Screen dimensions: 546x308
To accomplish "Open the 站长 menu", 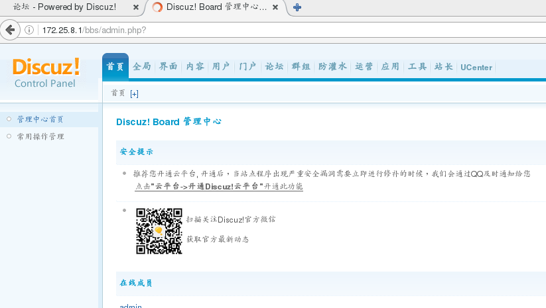I will 444,66.
